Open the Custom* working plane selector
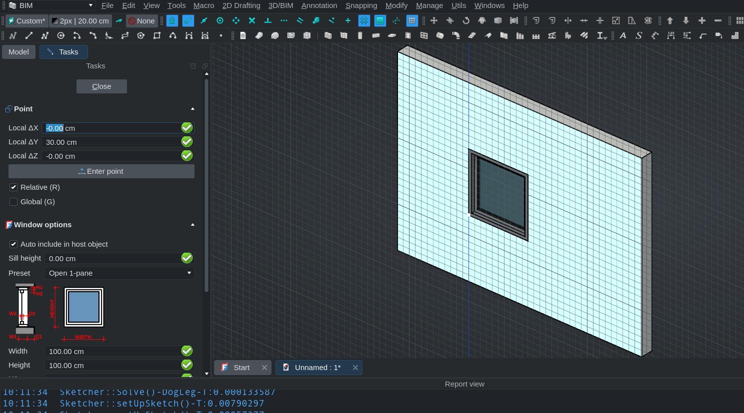The width and height of the screenshot is (744, 413). 26,21
